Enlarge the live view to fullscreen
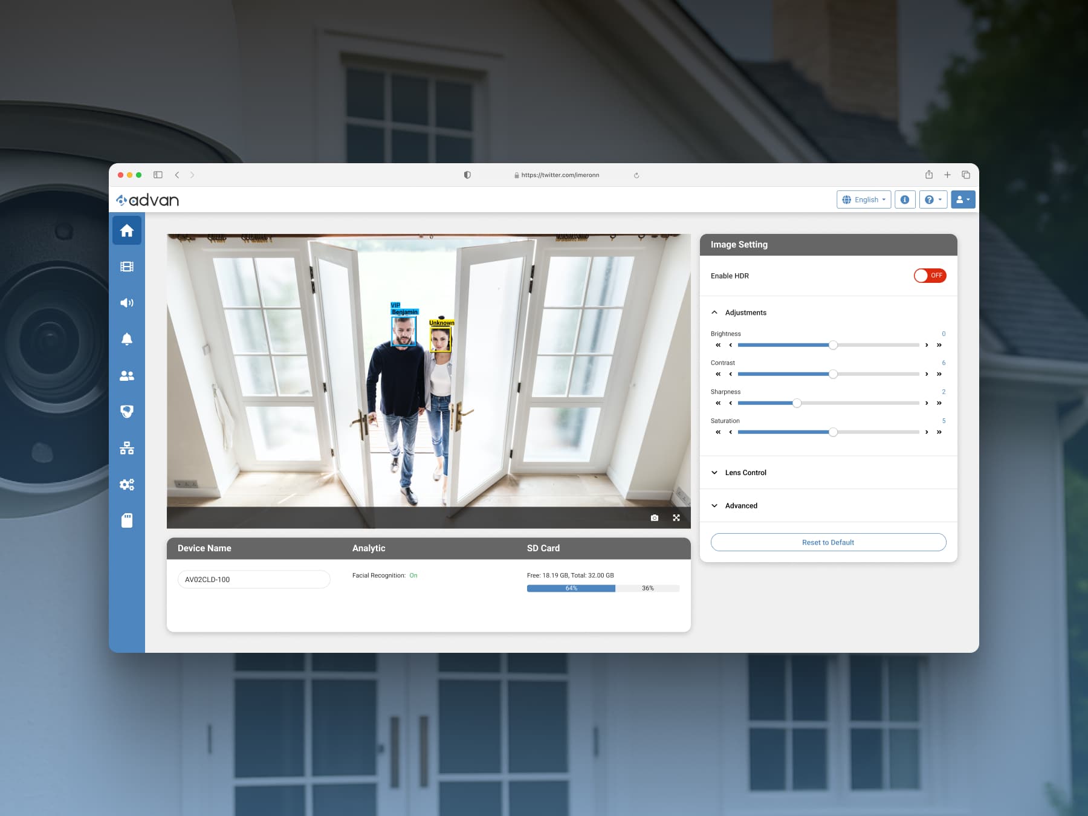Image resolution: width=1088 pixels, height=816 pixels. 676,517
